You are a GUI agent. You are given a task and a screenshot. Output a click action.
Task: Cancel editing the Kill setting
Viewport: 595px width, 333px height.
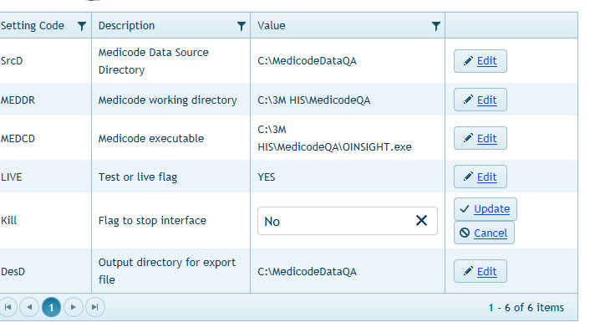pyautogui.click(x=484, y=233)
